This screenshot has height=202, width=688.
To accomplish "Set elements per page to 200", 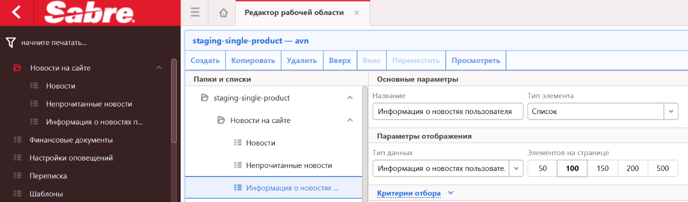I will pos(633,168).
